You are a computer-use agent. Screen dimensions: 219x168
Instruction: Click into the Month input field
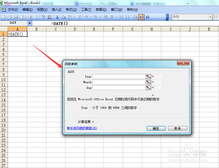pyautogui.click(x=119, y=82)
